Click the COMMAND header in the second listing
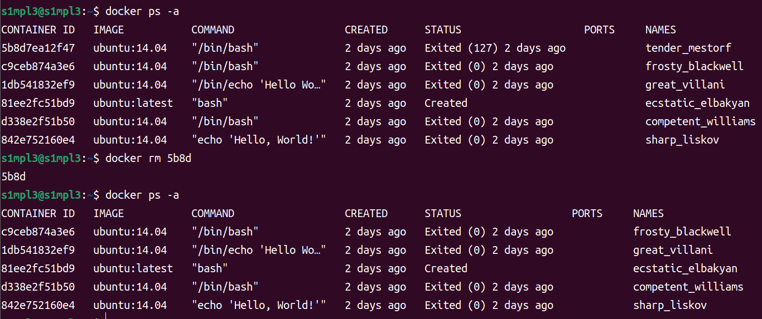 pos(213,213)
